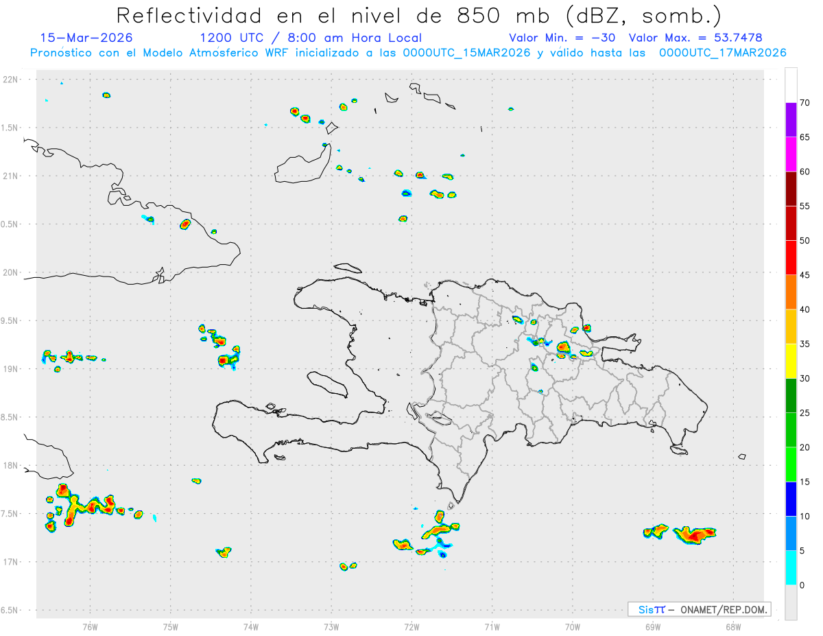Click the '21N' latitude label

click(12, 176)
